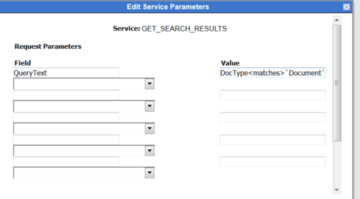Focus the fifth Field text box
This screenshot has height=199, width=360.
(x=66, y=161)
